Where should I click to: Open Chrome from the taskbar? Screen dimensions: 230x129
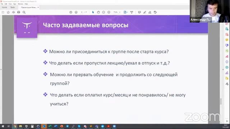point(15,126)
